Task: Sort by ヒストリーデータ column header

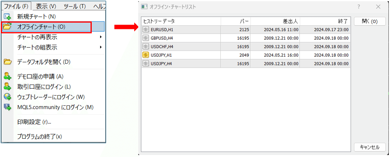Action: [x=181, y=21]
